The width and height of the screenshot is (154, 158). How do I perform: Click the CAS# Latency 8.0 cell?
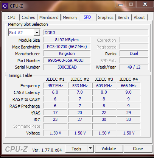(104, 92)
